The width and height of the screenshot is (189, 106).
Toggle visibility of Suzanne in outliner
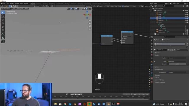(x=185, y=30)
